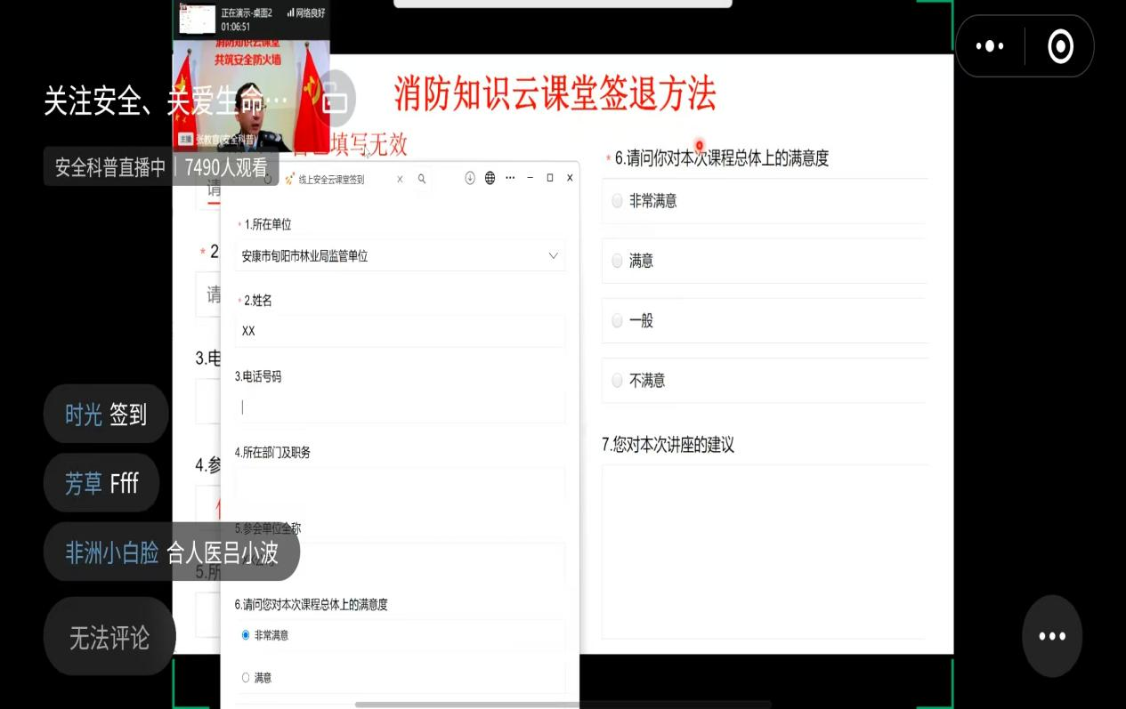Screen dimensions: 1126x709
Task: Click the globe icon in the sign-in window
Action: point(490,178)
